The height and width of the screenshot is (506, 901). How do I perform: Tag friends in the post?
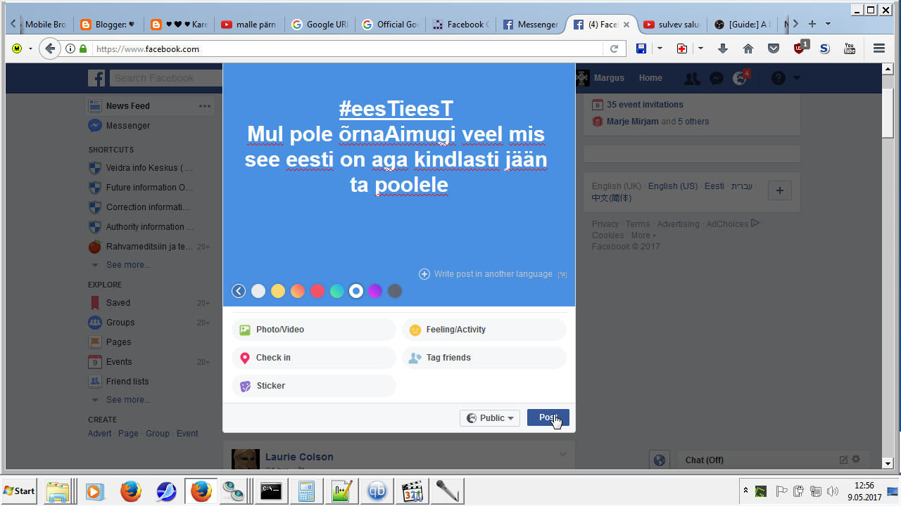point(484,358)
